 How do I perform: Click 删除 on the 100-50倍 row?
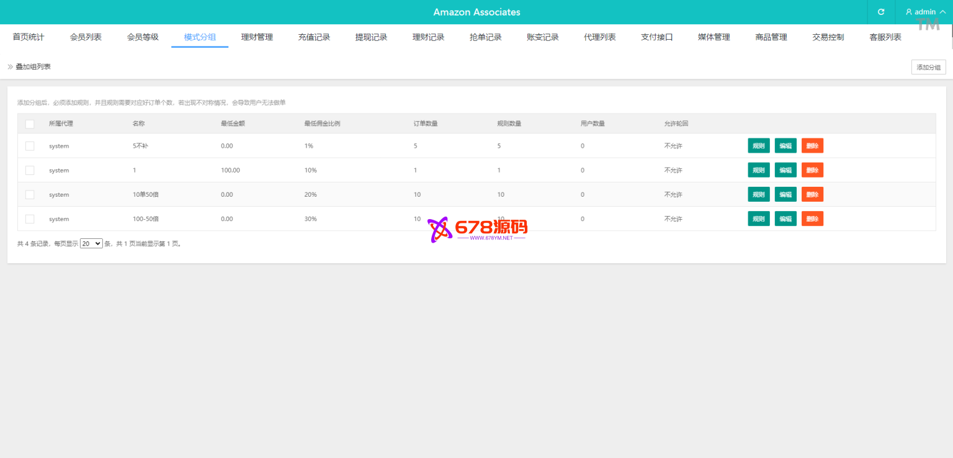click(812, 219)
